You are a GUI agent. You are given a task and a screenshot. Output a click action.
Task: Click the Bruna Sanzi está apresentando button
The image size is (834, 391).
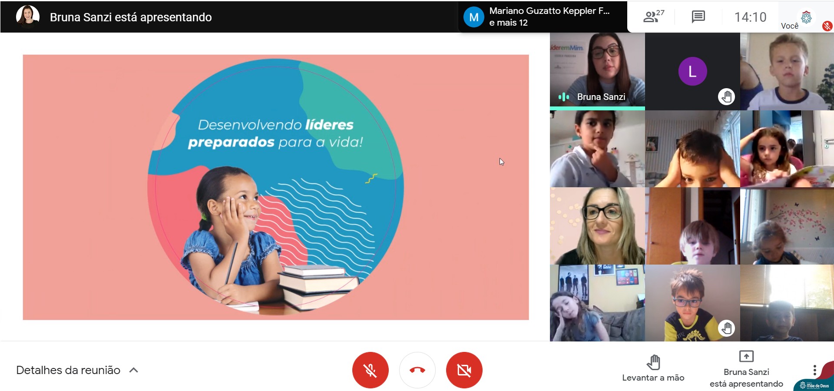[x=746, y=369]
